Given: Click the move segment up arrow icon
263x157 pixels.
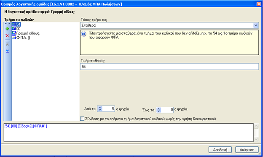Looking at the screenshot, I should tap(7, 44).
